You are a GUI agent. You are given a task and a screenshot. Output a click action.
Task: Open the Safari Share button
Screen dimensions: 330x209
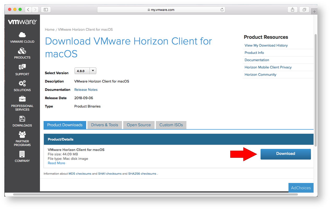(292, 10)
